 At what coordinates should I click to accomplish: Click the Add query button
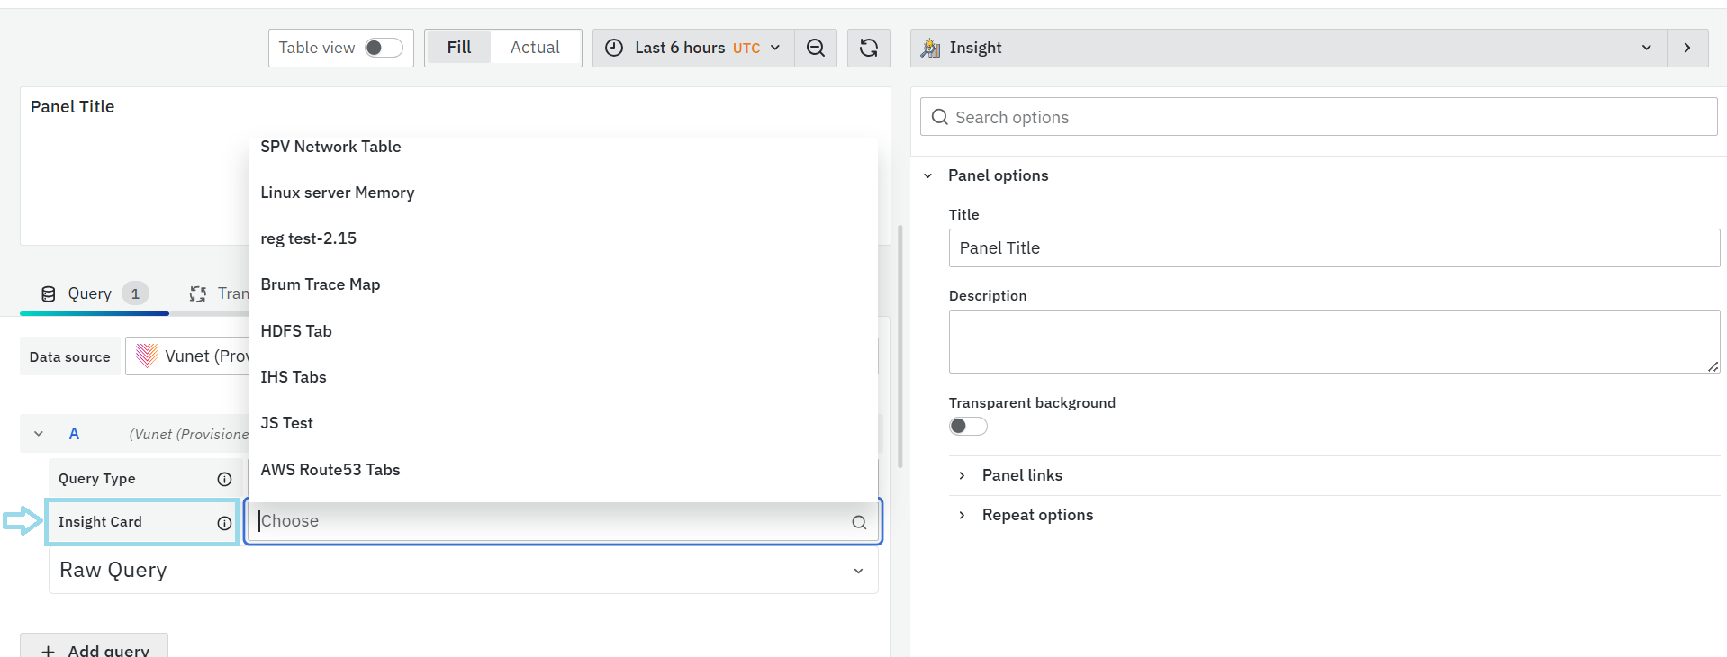(95, 649)
